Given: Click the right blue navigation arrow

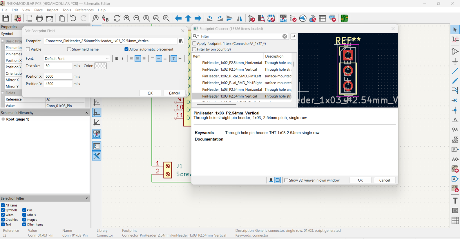Looking at the screenshot, I should coord(198,18).
